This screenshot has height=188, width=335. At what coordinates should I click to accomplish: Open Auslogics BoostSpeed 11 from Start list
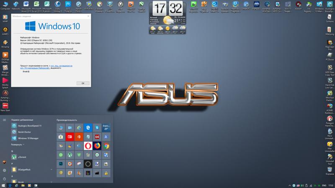tap(32, 126)
